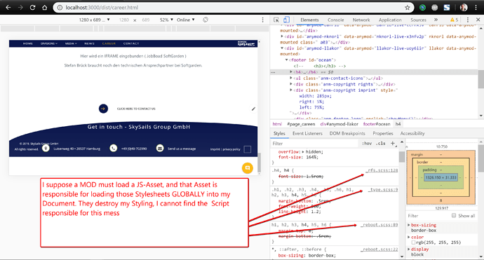The height and width of the screenshot is (260, 484).
Task: Open the Accessibility pane tab
Action: 412,133
